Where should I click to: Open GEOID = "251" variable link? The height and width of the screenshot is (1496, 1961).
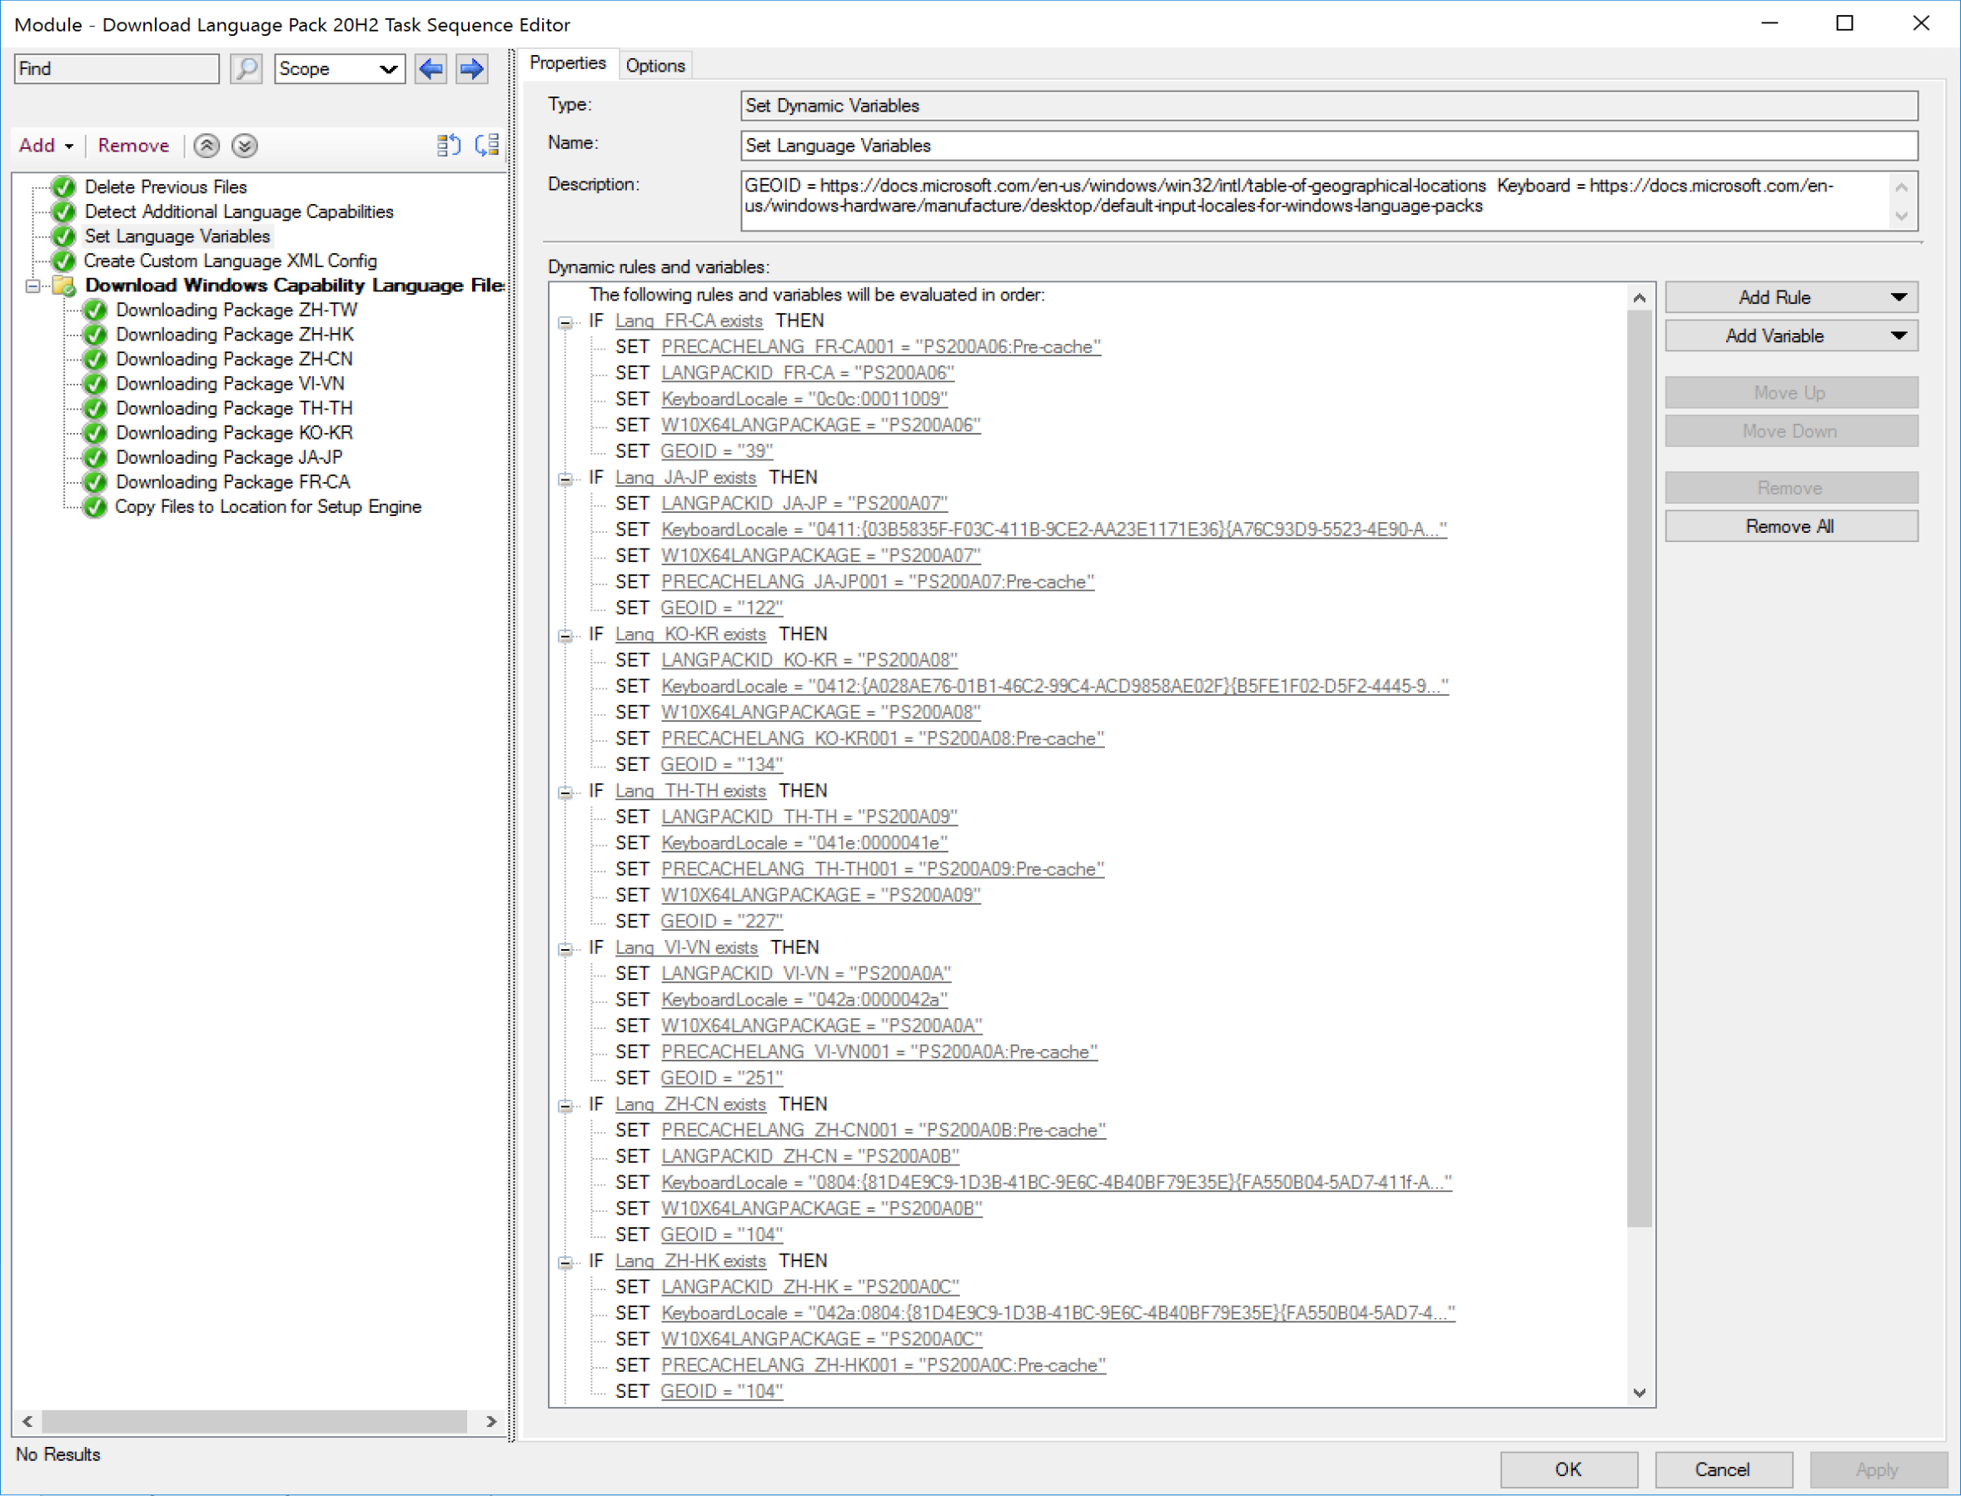point(721,1077)
